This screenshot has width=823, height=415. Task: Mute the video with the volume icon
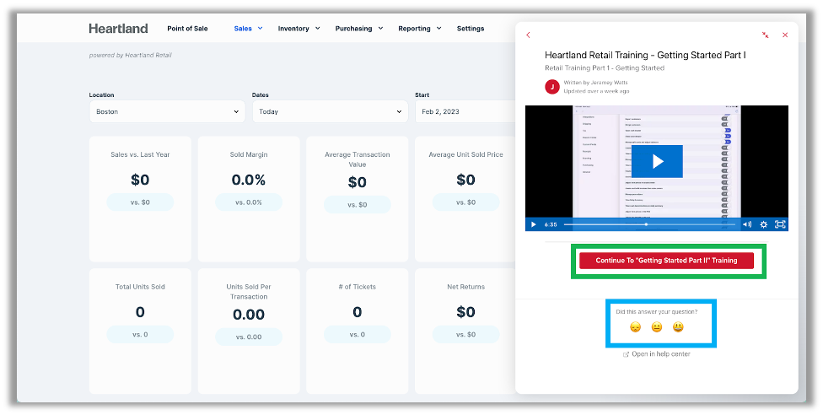coord(747,224)
